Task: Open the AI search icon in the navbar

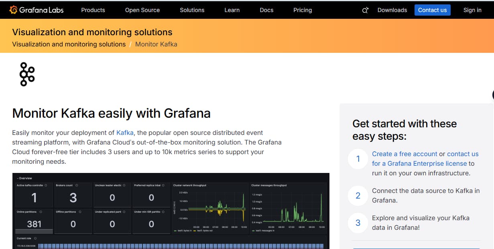Action: coord(365,10)
